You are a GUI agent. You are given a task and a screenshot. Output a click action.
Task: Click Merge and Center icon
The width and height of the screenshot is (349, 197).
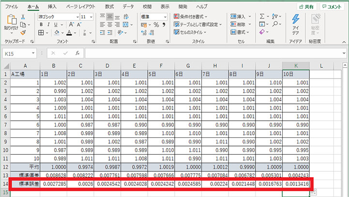pos(125,25)
